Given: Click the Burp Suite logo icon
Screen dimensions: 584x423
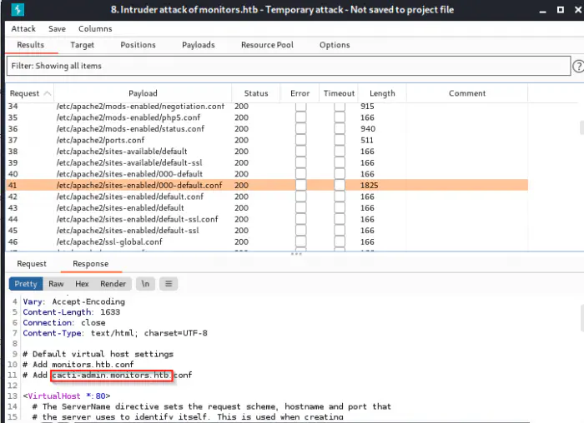Looking at the screenshot, I should click(17, 11).
